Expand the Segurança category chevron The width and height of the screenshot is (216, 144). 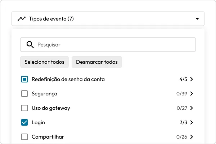(x=192, y=94)
